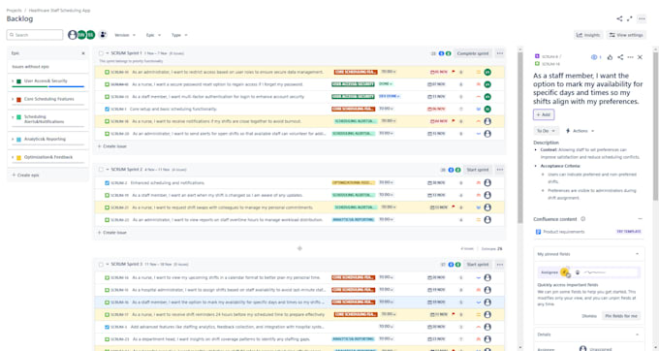Open the SCRUM Sprint 3 three-dot menu
This screenshot has height=351, width=659.
tap(500, 265)
